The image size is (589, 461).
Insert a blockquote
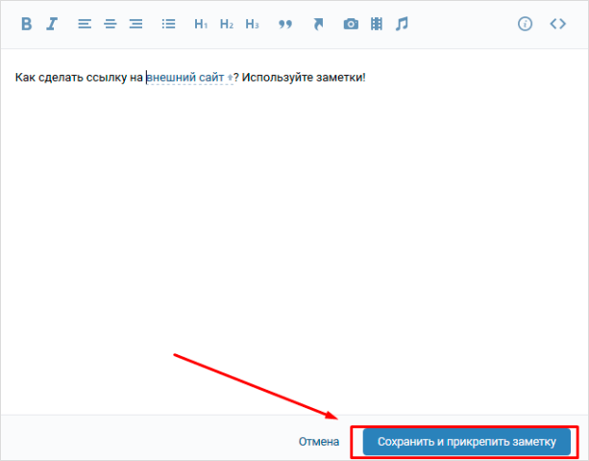[284, 24]
